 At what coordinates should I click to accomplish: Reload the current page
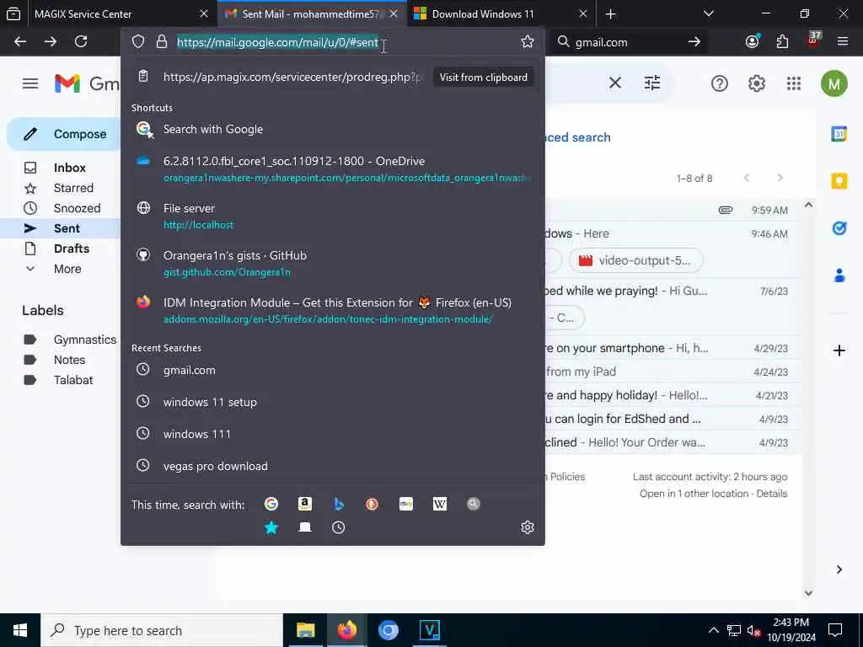81,41
